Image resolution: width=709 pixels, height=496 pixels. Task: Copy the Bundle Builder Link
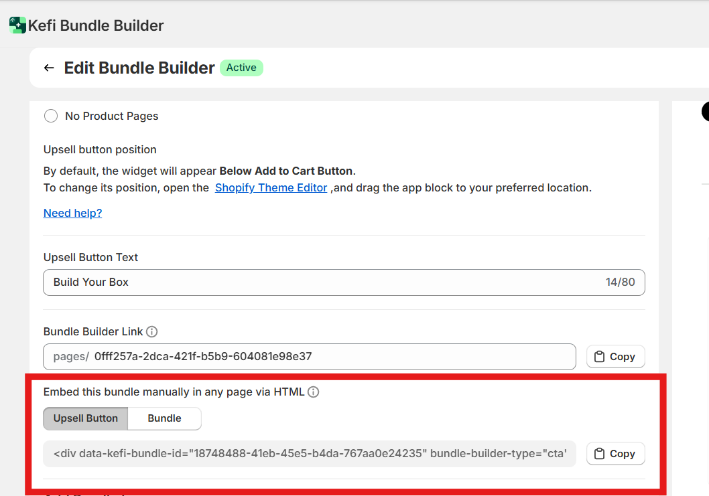click(x=615, y=357)
